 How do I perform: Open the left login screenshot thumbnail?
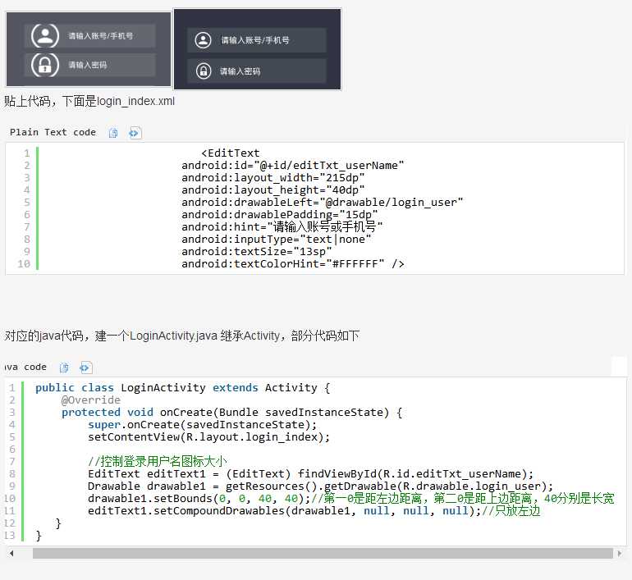pyautogui.click(x=89, y=48)
